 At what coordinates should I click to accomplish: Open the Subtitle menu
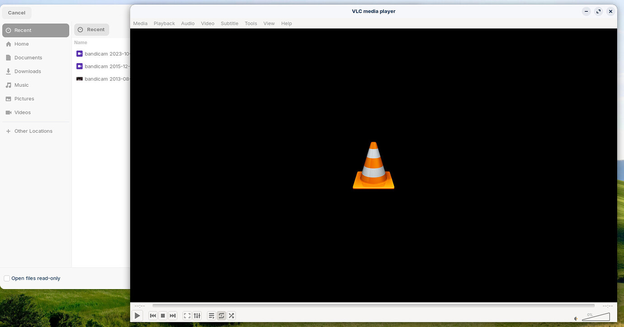click(x=229, y=23)
